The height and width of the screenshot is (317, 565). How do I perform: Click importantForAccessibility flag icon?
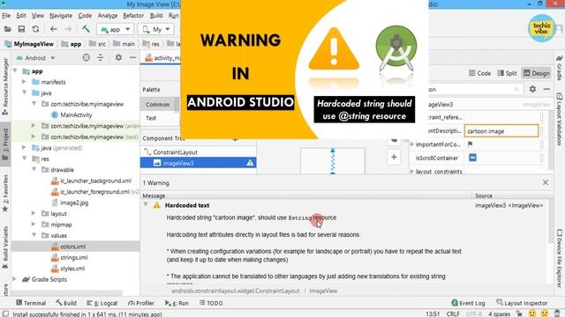click(471, 144)
